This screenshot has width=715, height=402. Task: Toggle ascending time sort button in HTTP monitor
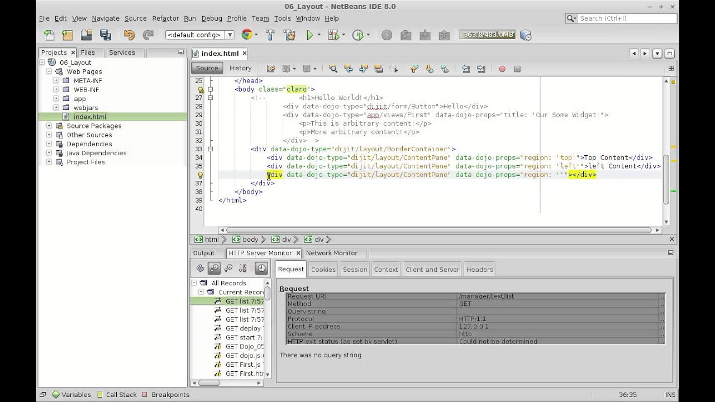(x=228, y=269)
